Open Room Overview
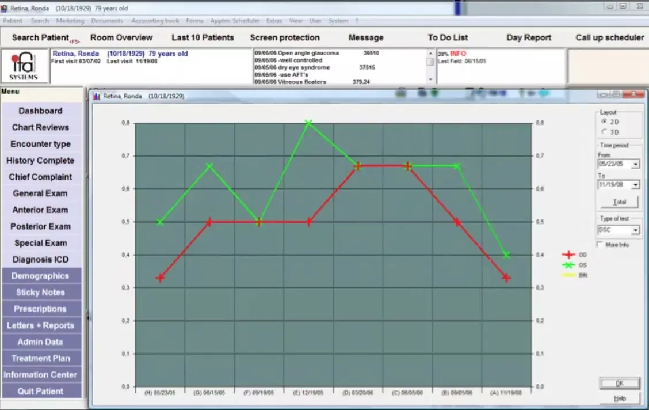The width and height of the screenshot is (649, 410). coord(121,37)
